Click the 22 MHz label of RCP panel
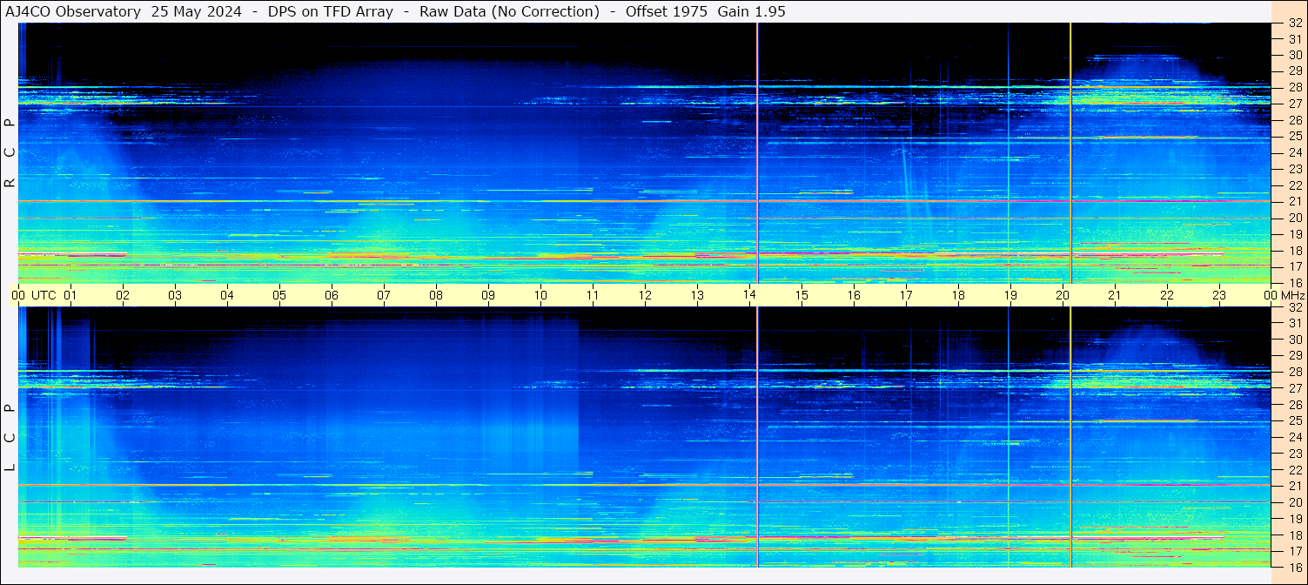 (1295, 185)
